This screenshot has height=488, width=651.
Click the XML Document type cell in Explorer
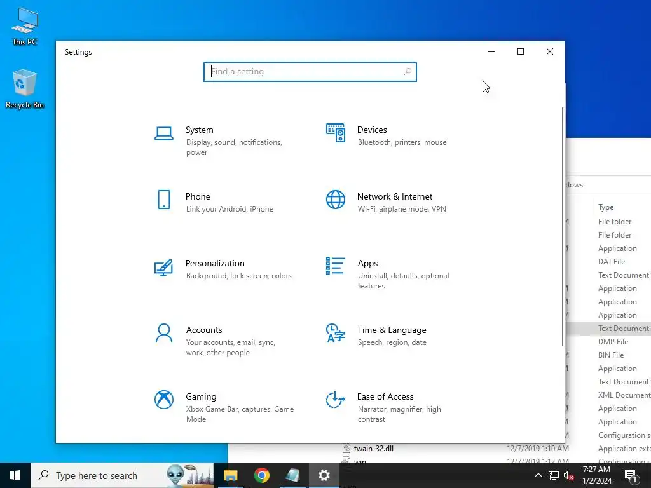tap(624, 395)
